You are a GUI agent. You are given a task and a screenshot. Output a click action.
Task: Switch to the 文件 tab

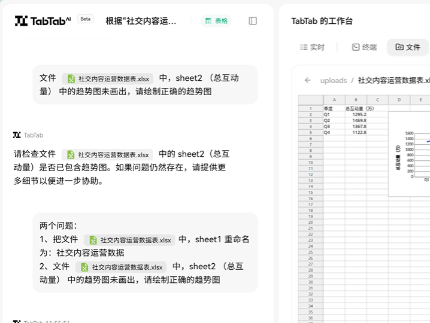[x=408, y=47]
